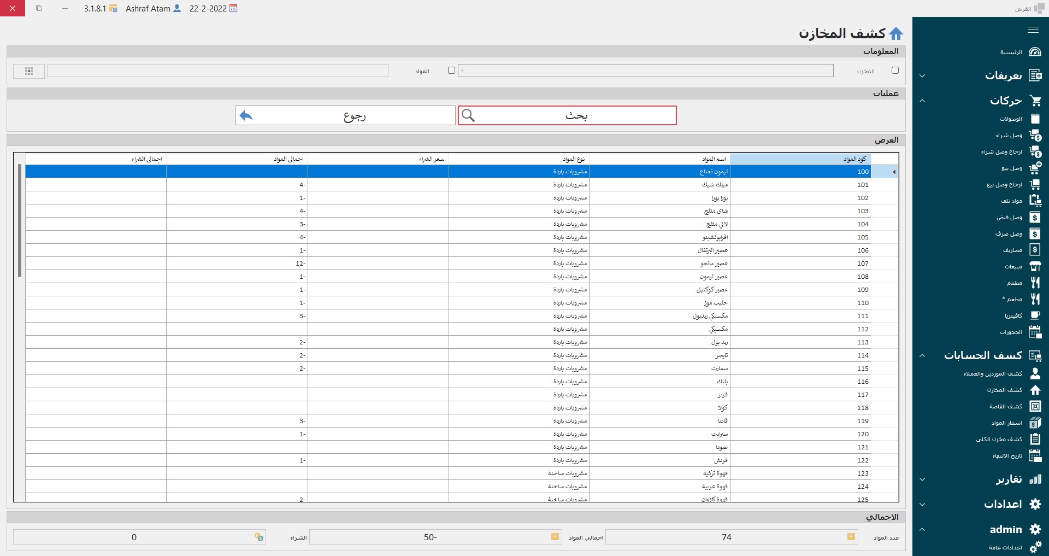The image size is (1049, 556).
Task: Click the رجوع back button
Action: pyautogui.click(x=345, y=115)
